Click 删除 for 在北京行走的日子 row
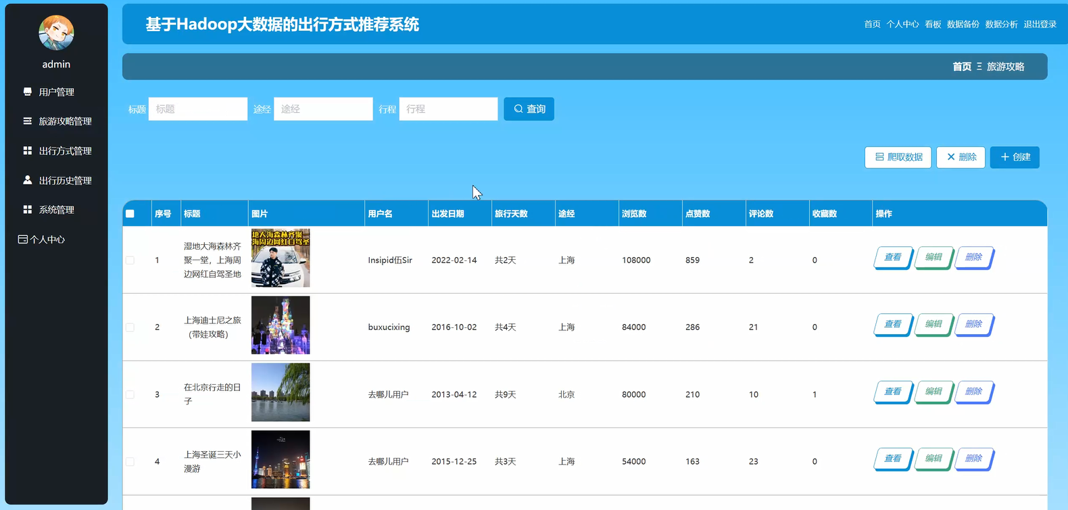The width and height of the screenshot is (1068, 510). click(x=973, y=392)
